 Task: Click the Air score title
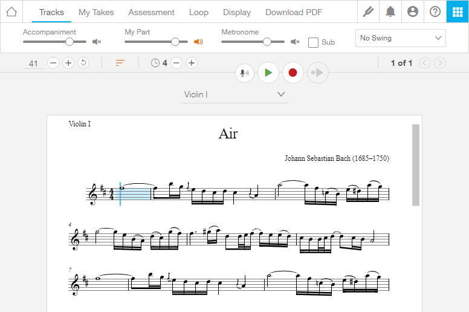pos(228,134)
